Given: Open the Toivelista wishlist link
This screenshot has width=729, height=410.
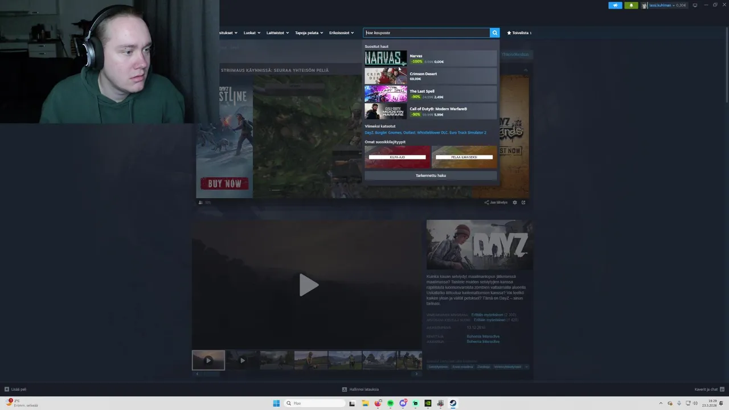Looking at the screenshot, I should point(519,32).
